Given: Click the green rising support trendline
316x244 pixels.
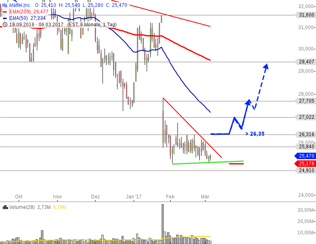Looking at the screenshot, I should pyautogui.click(x=208, y=162).
